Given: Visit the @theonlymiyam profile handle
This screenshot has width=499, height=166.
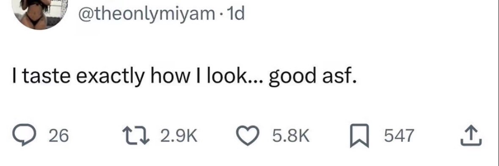Looking at the screenshot, I should pyautogui.click(x=147, y=14).
